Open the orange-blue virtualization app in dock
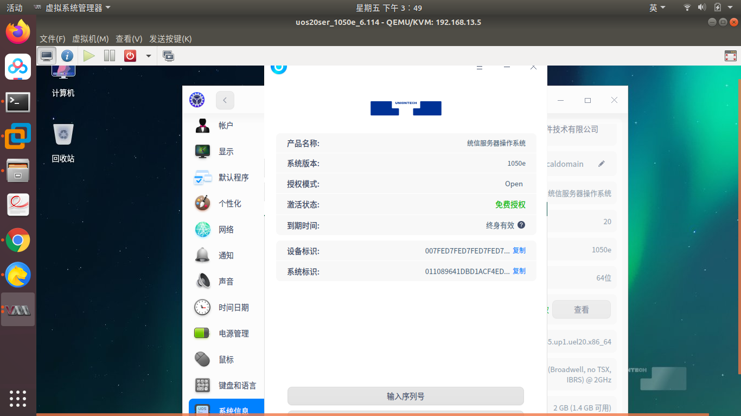The height and width of the screenshot is (416, 741). tap(18, 136)
